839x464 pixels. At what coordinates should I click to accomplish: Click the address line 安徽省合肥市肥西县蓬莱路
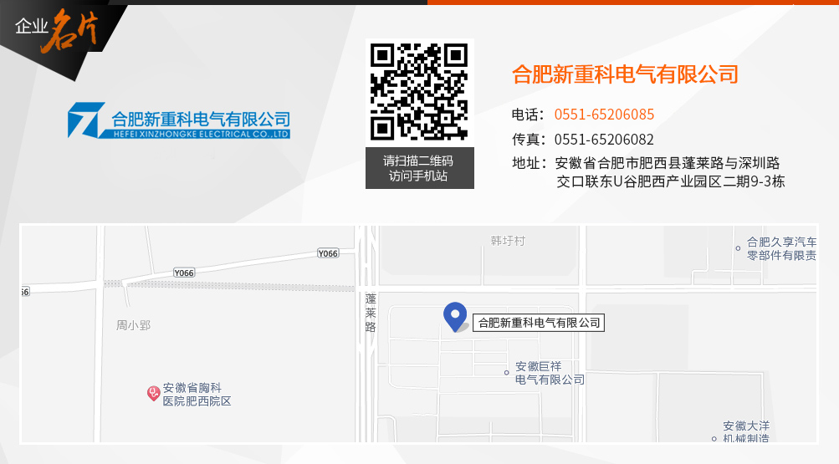click(x=668, y=163)
